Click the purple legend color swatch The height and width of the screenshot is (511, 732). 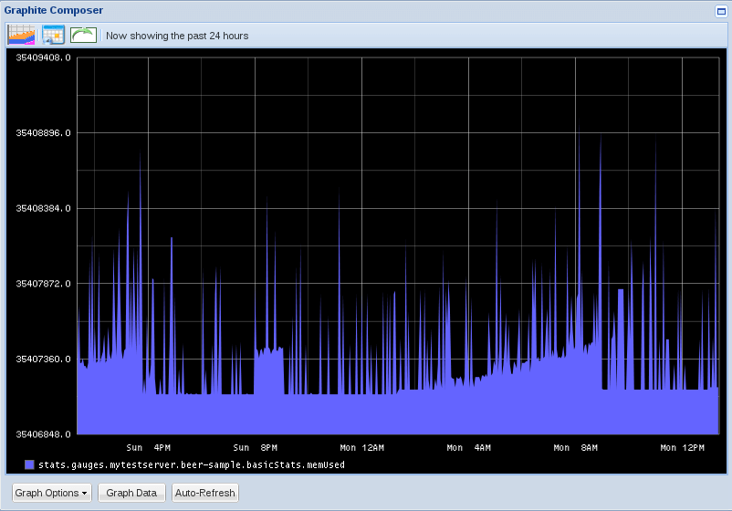29,465
